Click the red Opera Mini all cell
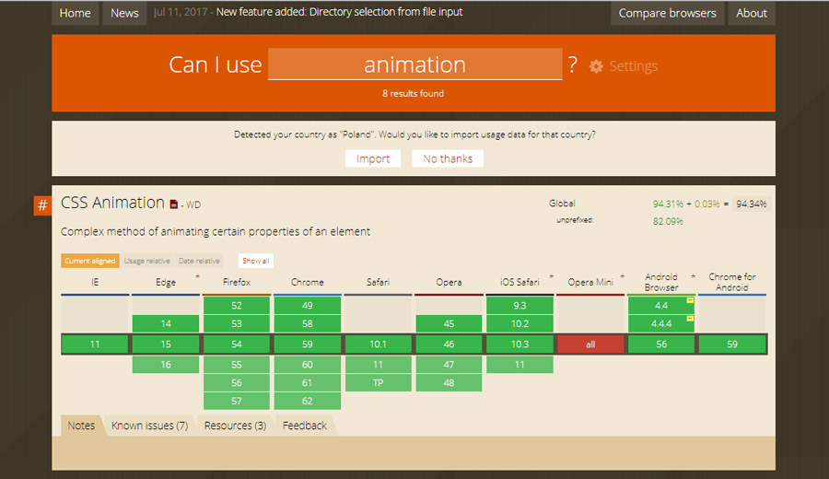 click(x=590, y=345)
